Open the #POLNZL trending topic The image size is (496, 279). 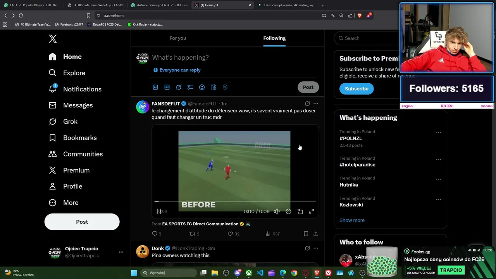[x=351, y=138]
